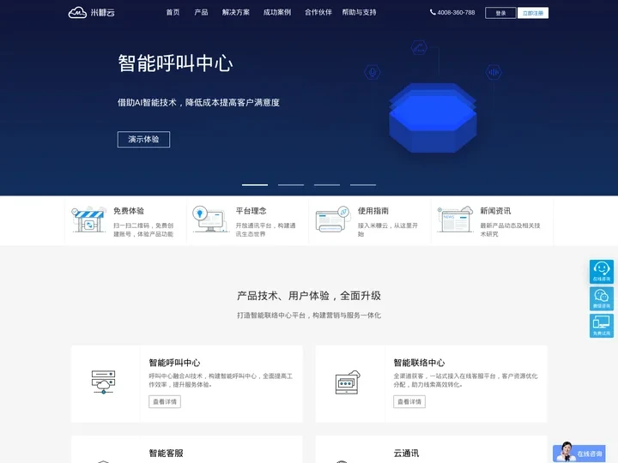Go to 成功案例 page

click(x=277, y=12)
